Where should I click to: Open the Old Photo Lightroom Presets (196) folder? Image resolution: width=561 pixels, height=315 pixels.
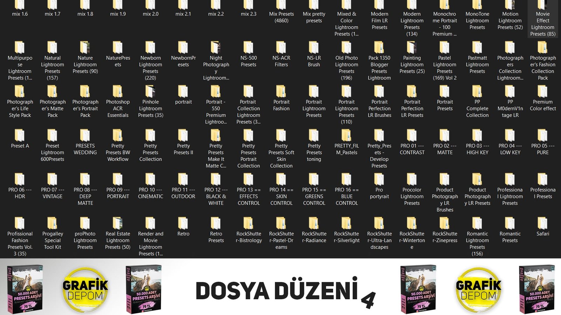[346, 61]
